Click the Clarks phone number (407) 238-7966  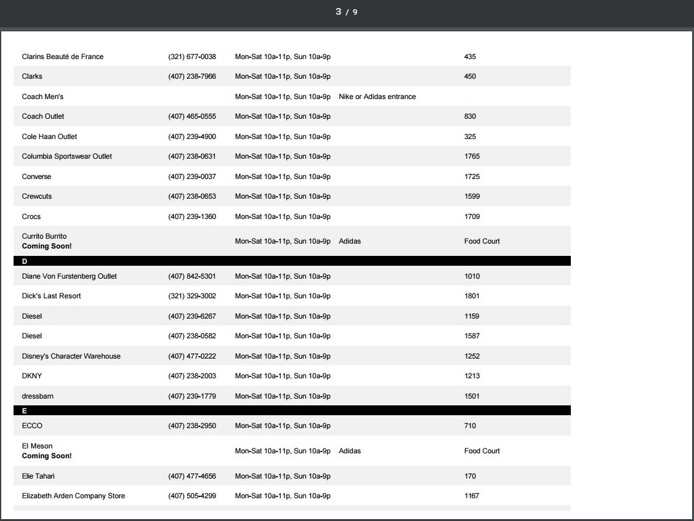click(x=192, y=76)
